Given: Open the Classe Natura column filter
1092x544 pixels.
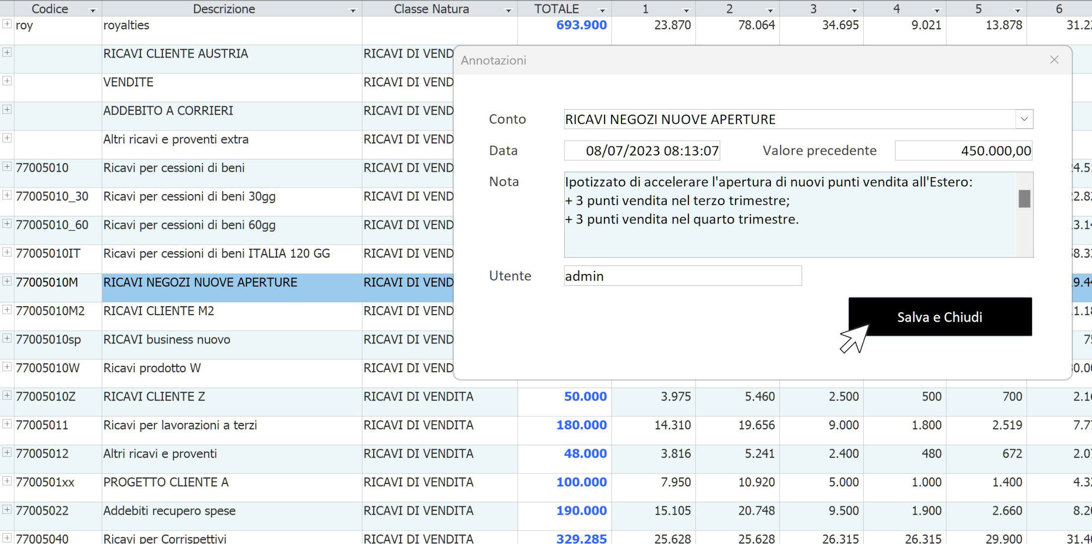Looking at the screenshot, I should pyautogui.click(x=508, y=10).
